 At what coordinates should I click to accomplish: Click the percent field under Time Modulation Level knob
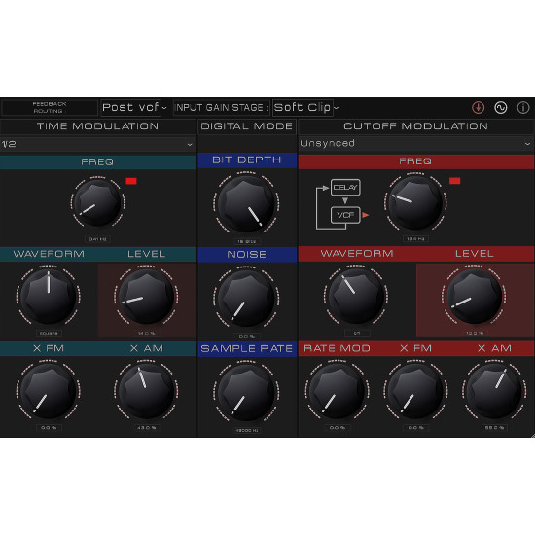(x=146, y=333)
